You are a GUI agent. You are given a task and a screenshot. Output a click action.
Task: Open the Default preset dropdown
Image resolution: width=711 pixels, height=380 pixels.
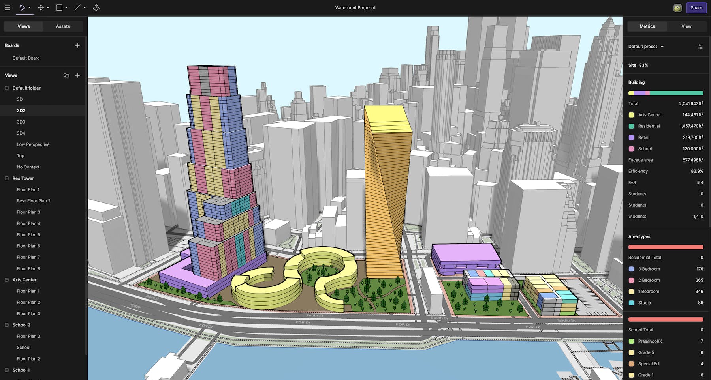645,46
